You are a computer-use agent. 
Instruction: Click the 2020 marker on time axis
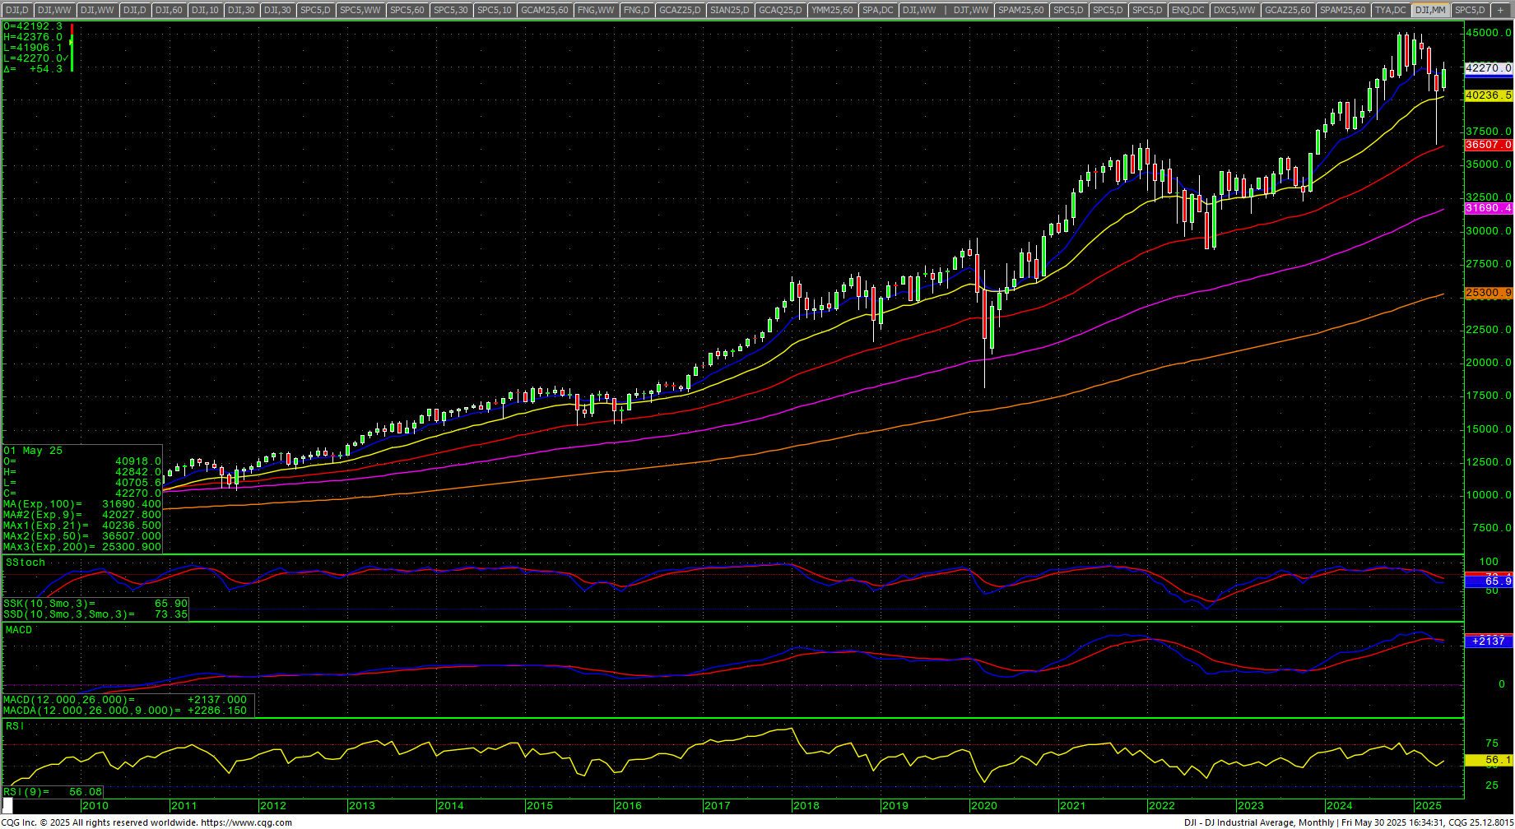pyautogui.click(x=983, y=806)
